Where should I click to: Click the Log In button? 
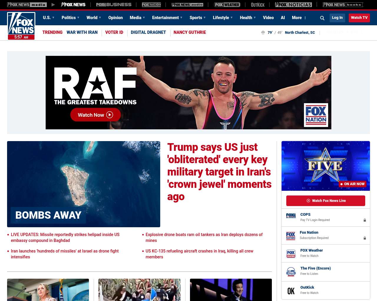pyautogui.click(x=337, y=18)
